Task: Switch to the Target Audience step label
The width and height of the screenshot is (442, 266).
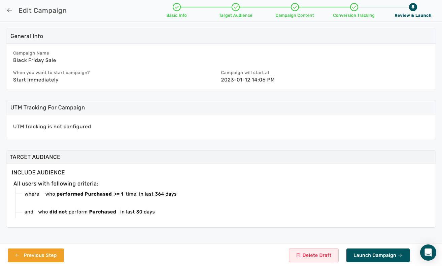Action: [x=236, y=15]
